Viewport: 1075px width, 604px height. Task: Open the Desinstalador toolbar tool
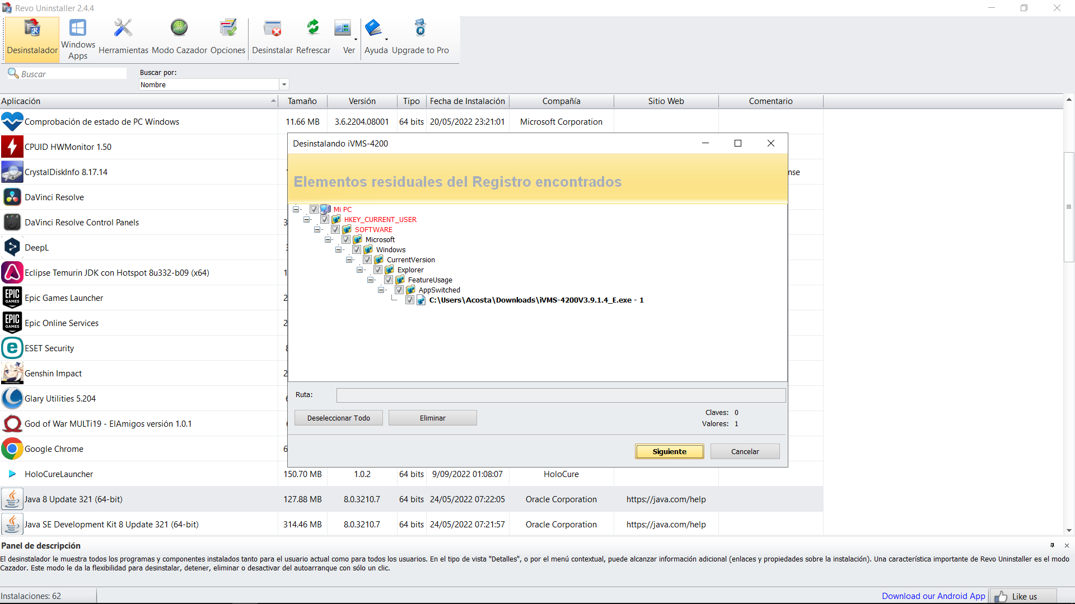tap(32, 39)
